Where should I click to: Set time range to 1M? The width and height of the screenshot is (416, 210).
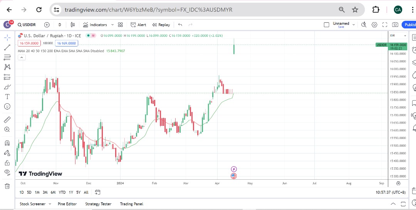37,192
